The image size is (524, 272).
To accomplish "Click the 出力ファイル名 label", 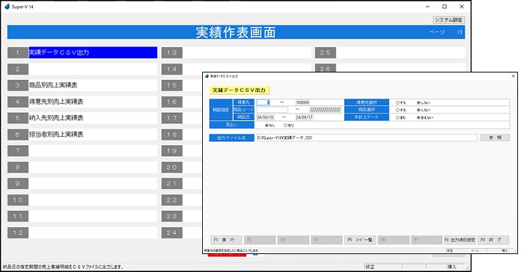I will click(231, 137).
